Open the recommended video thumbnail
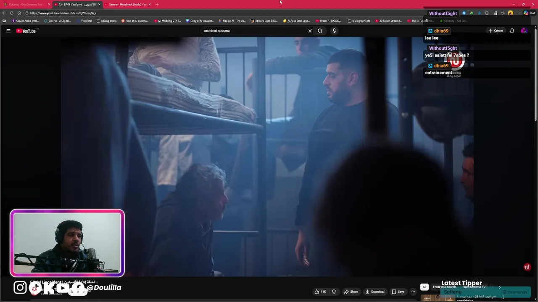 tap(438, 298)
